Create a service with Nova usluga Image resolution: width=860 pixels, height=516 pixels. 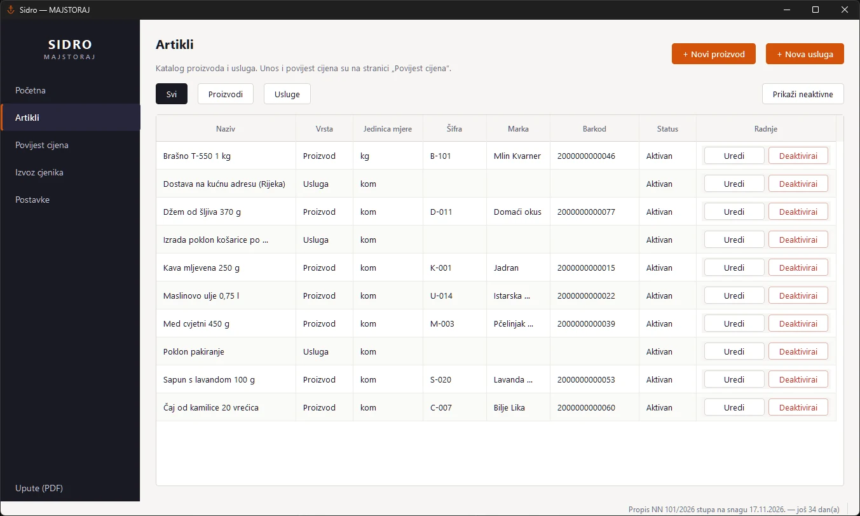pos(805,54)
